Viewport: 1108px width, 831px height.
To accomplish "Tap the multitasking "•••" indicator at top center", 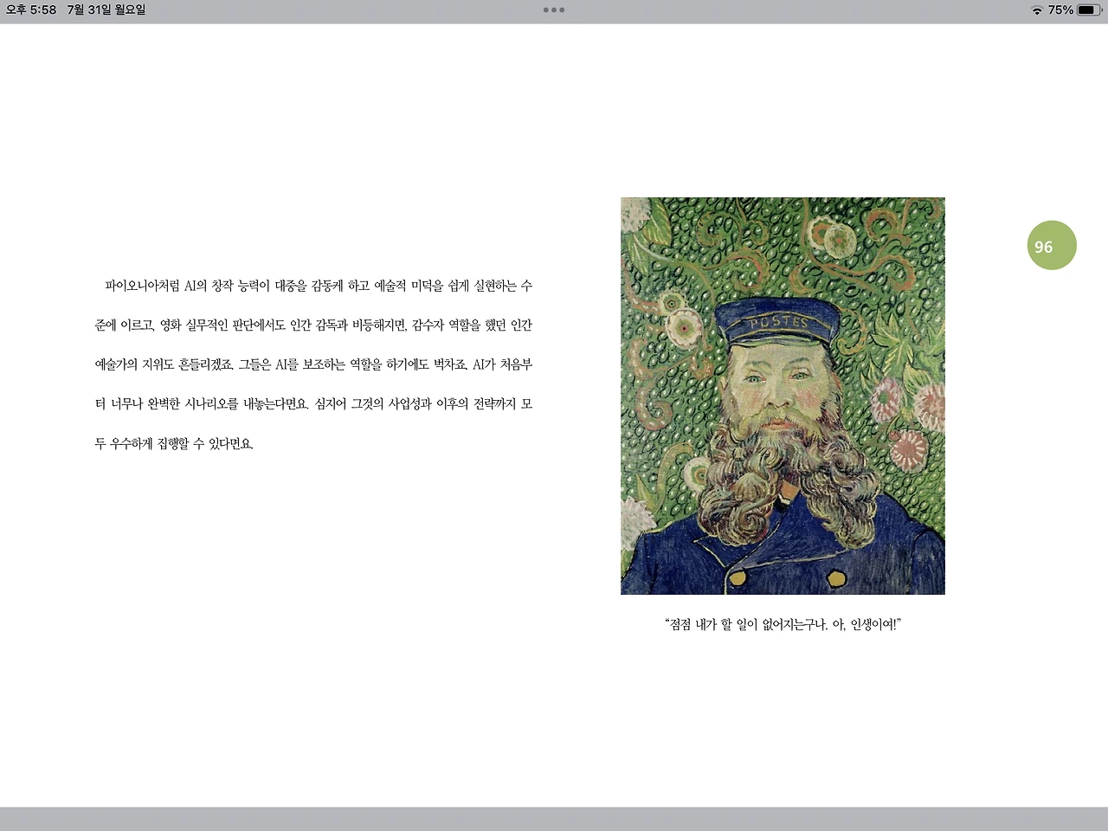I will click(x=554, y=10).
